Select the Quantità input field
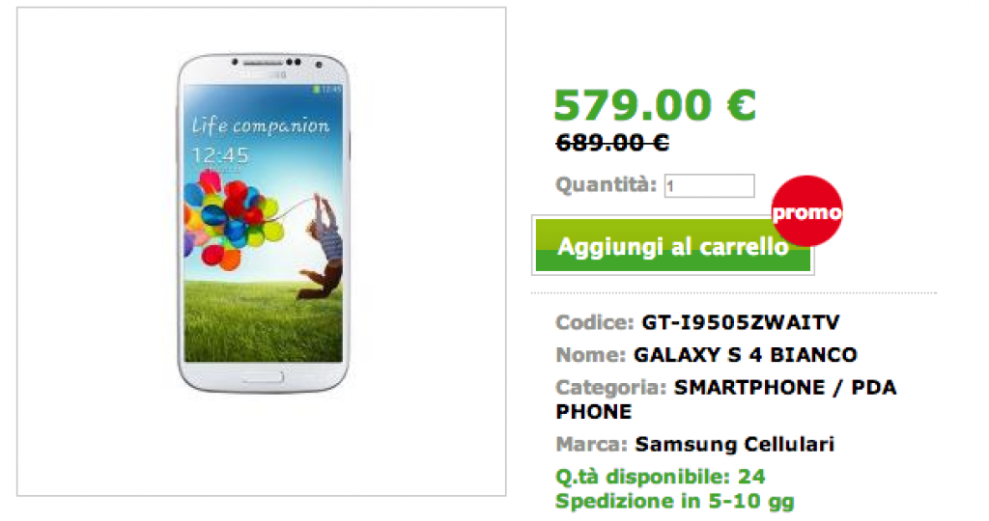 point(709,186)
